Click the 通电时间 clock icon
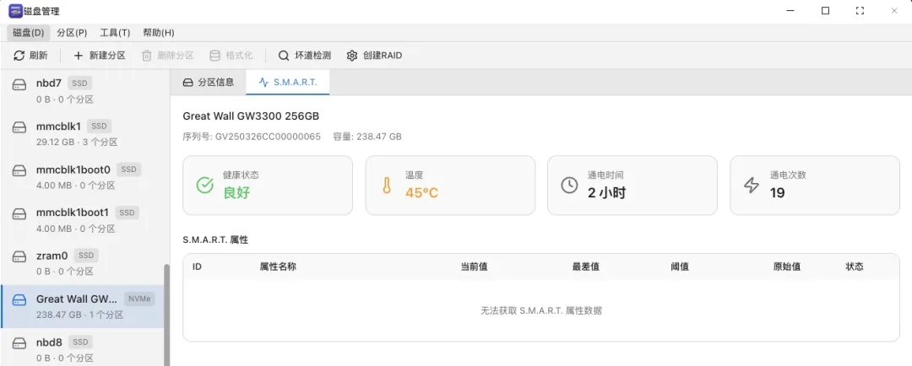The height and width of the screenshot is (366, 912). tap(570, 185)
